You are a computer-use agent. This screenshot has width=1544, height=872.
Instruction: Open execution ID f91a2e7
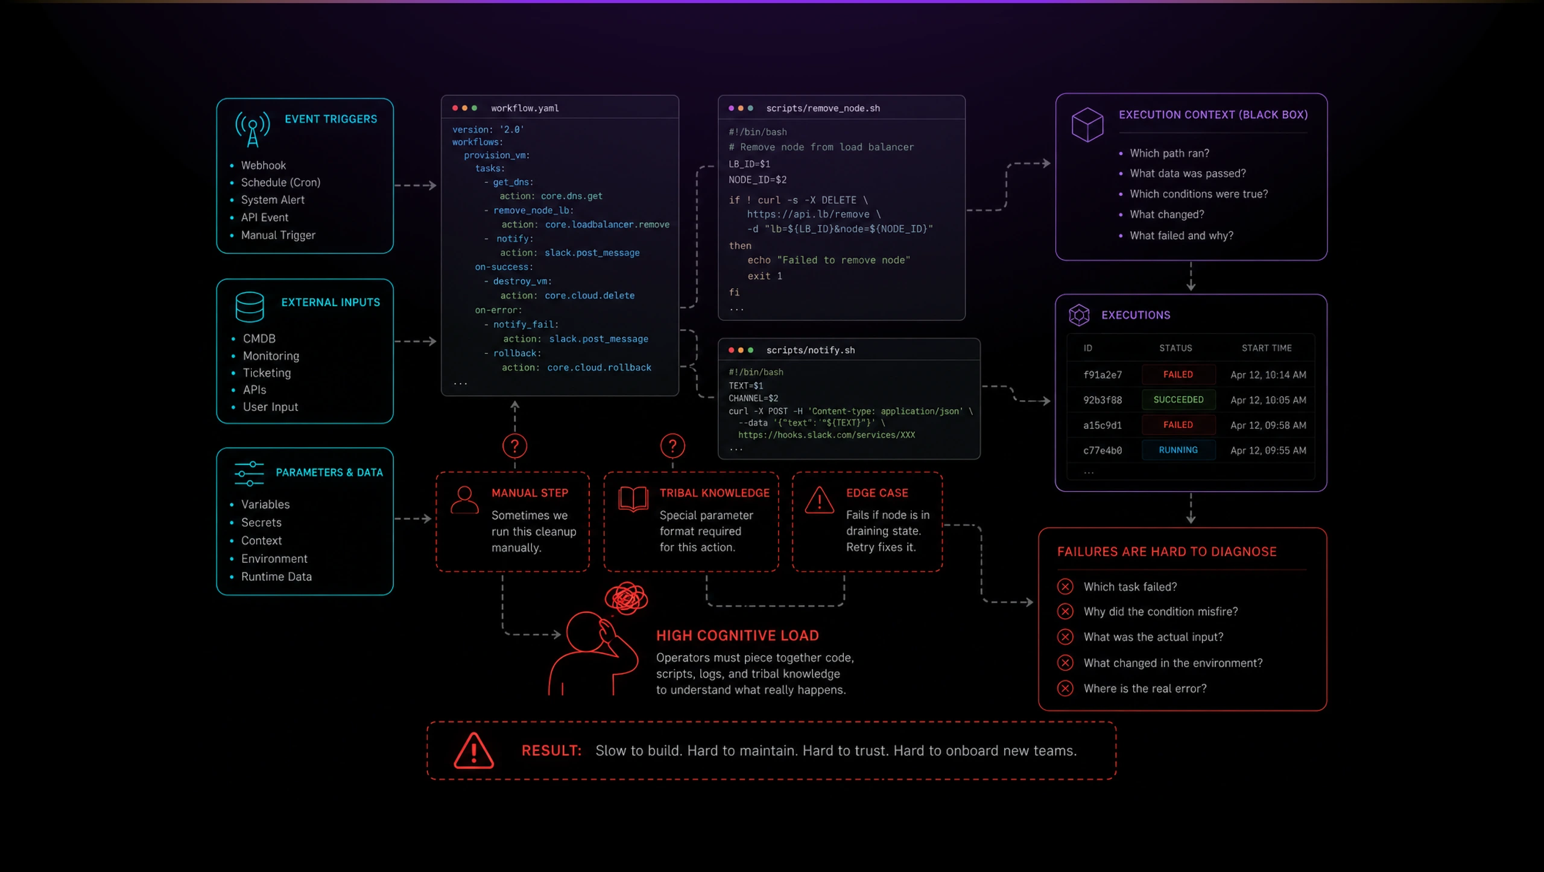(x=1103, y=375)
